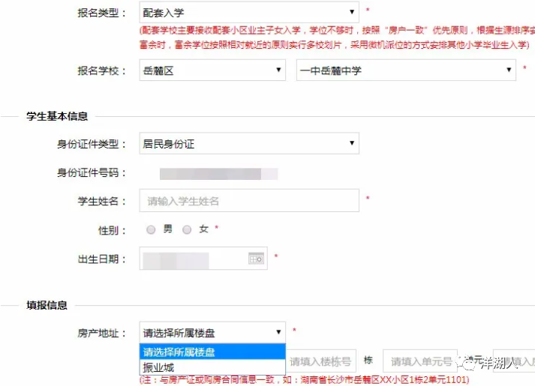Click the 填报信息 section heading
The height and width of the screenshot is (386, 535).
pyautogui.click(x=47, y=305)
